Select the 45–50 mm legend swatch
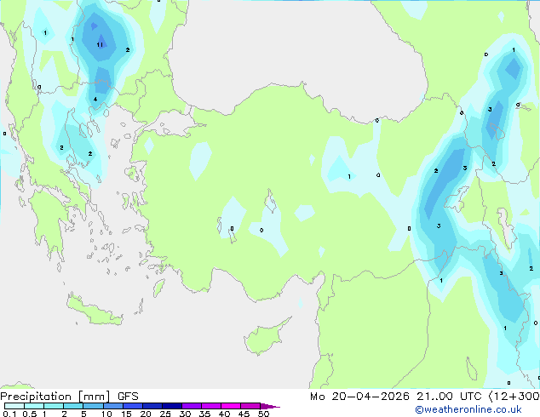The height and width of the screenshot is (417, 540). point(250,406)
